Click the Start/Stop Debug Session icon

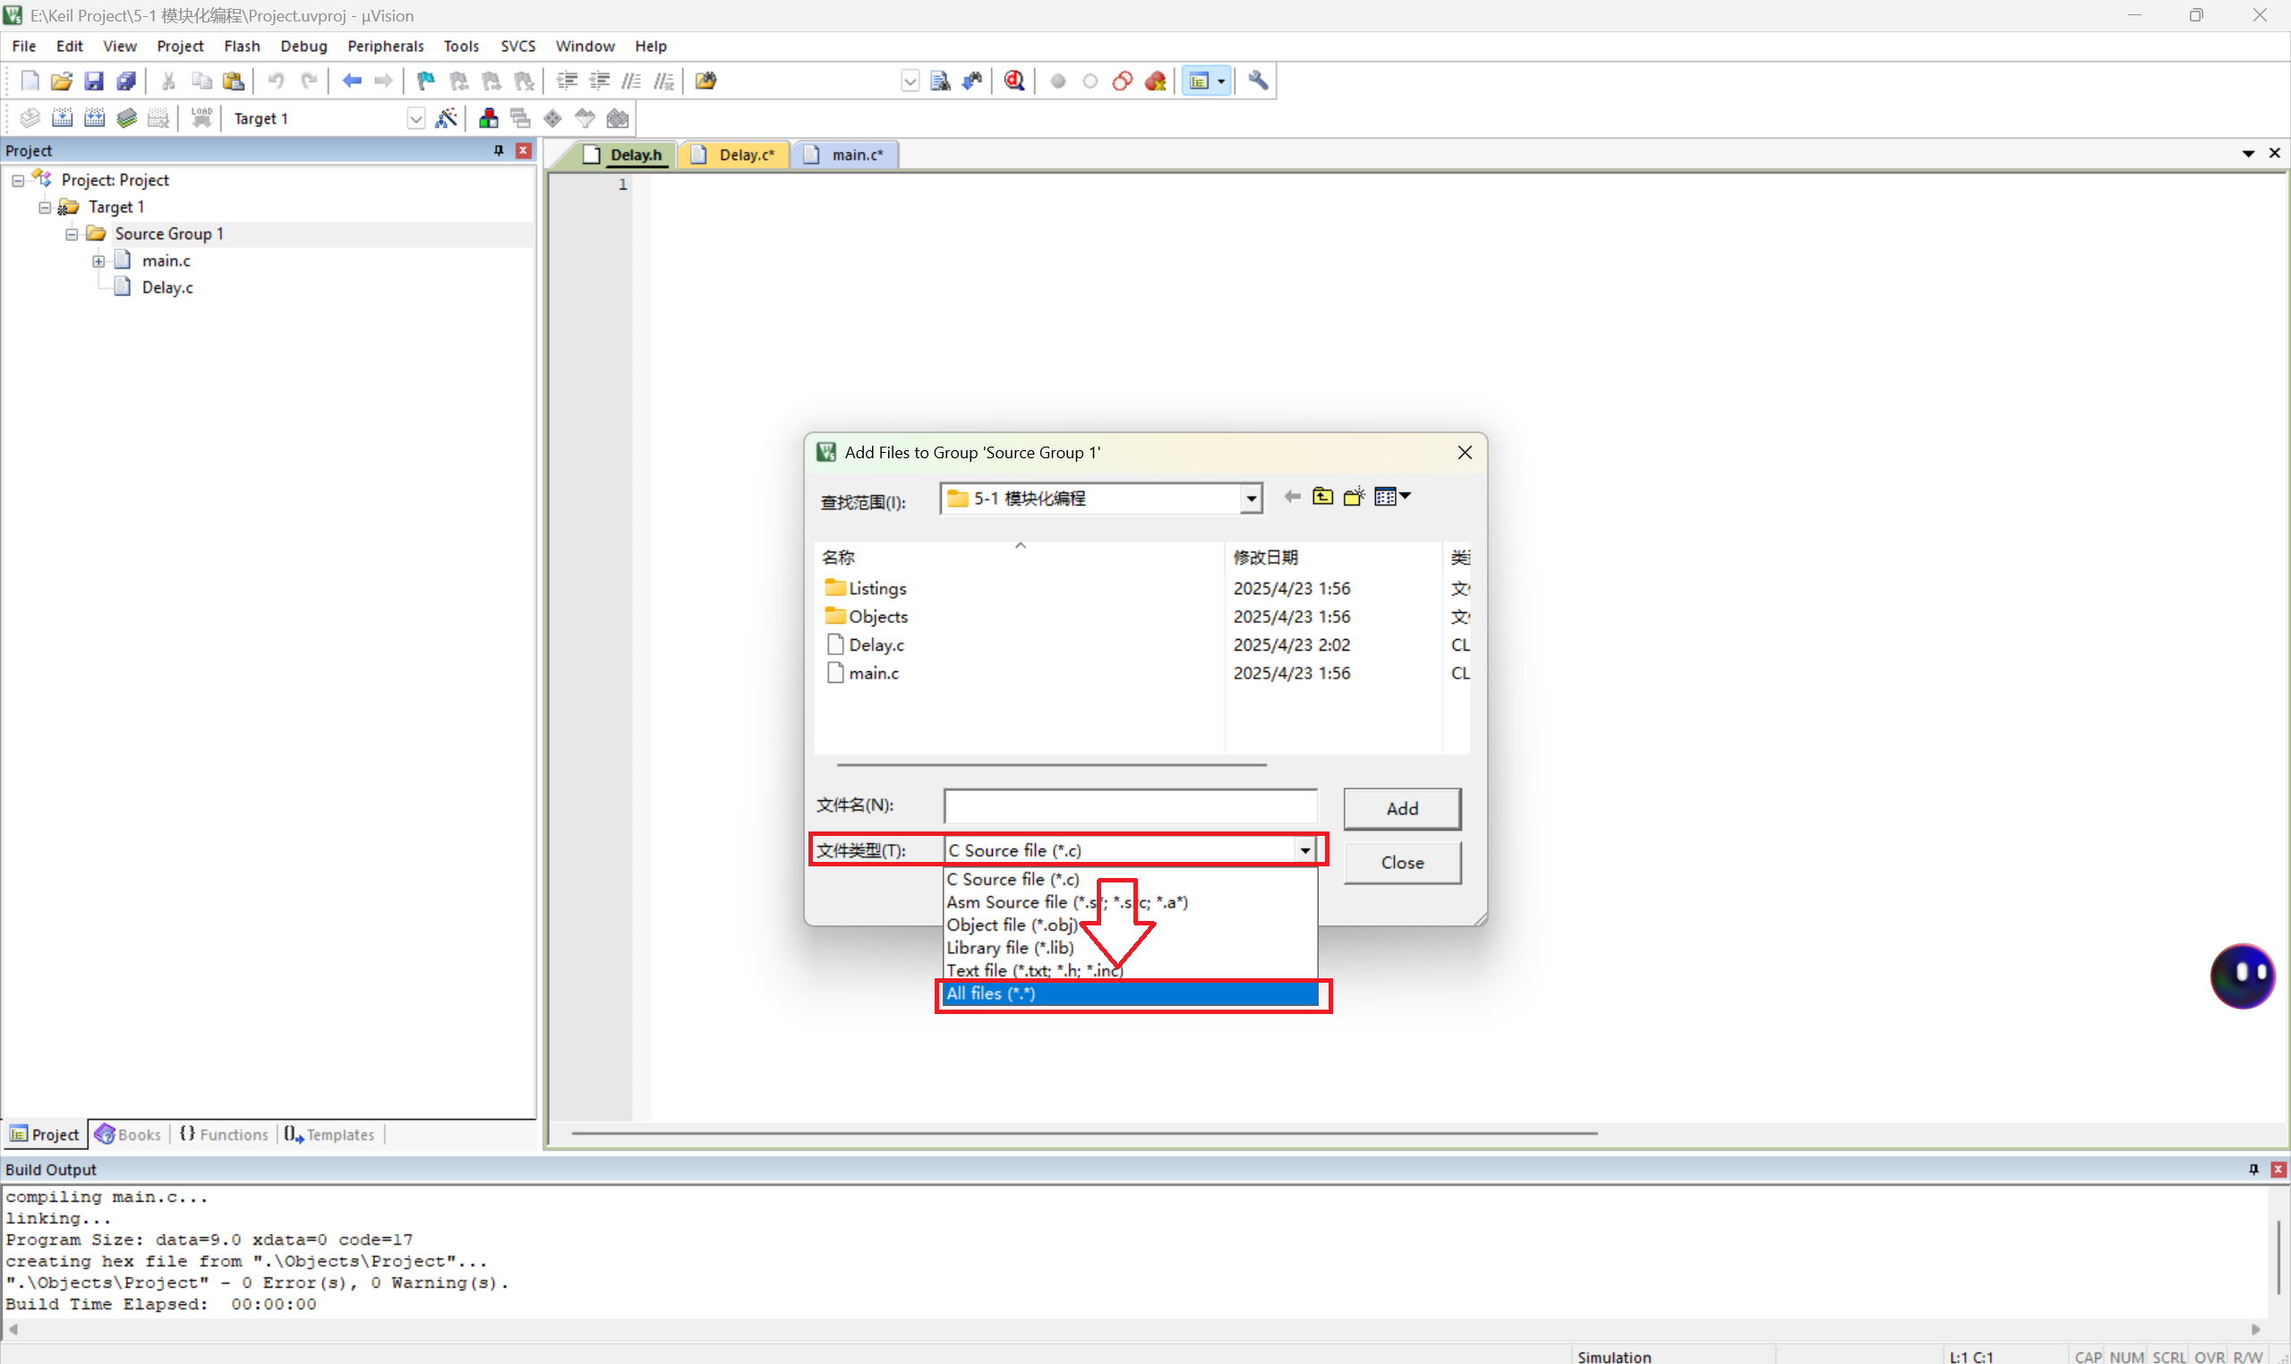tap(1014, 81)
